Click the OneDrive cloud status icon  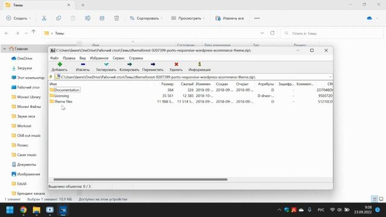(x=370, y=18)
